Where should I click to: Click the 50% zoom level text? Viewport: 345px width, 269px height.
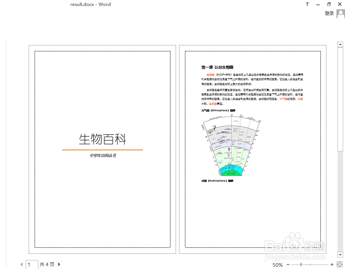coord(278,265)
